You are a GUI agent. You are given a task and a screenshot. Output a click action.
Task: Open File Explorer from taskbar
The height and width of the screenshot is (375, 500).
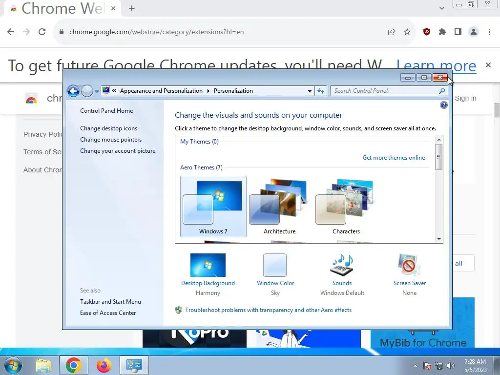pyautogui.click(x=43, y=365)
